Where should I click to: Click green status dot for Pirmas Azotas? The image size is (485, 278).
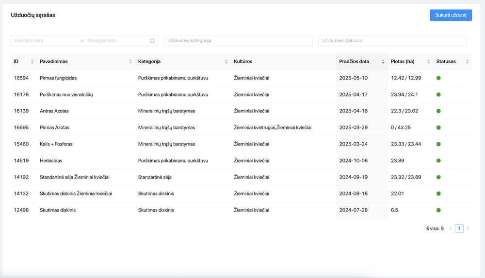click(438, 128)
